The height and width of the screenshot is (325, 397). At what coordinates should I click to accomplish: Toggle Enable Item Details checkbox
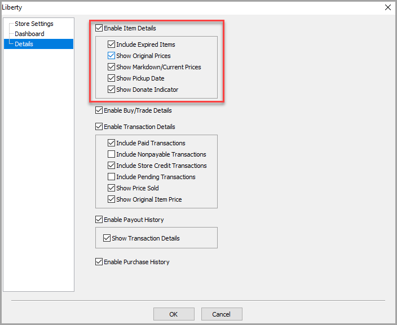[99, 28]
